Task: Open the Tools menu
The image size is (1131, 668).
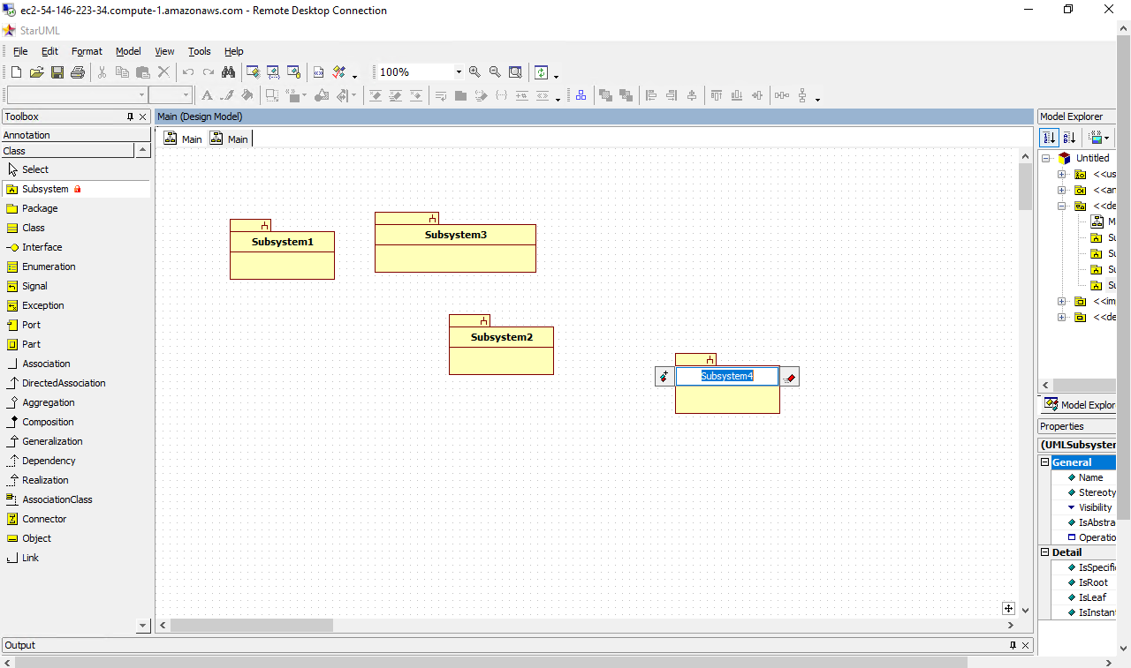Action: [x=200, y=51]
